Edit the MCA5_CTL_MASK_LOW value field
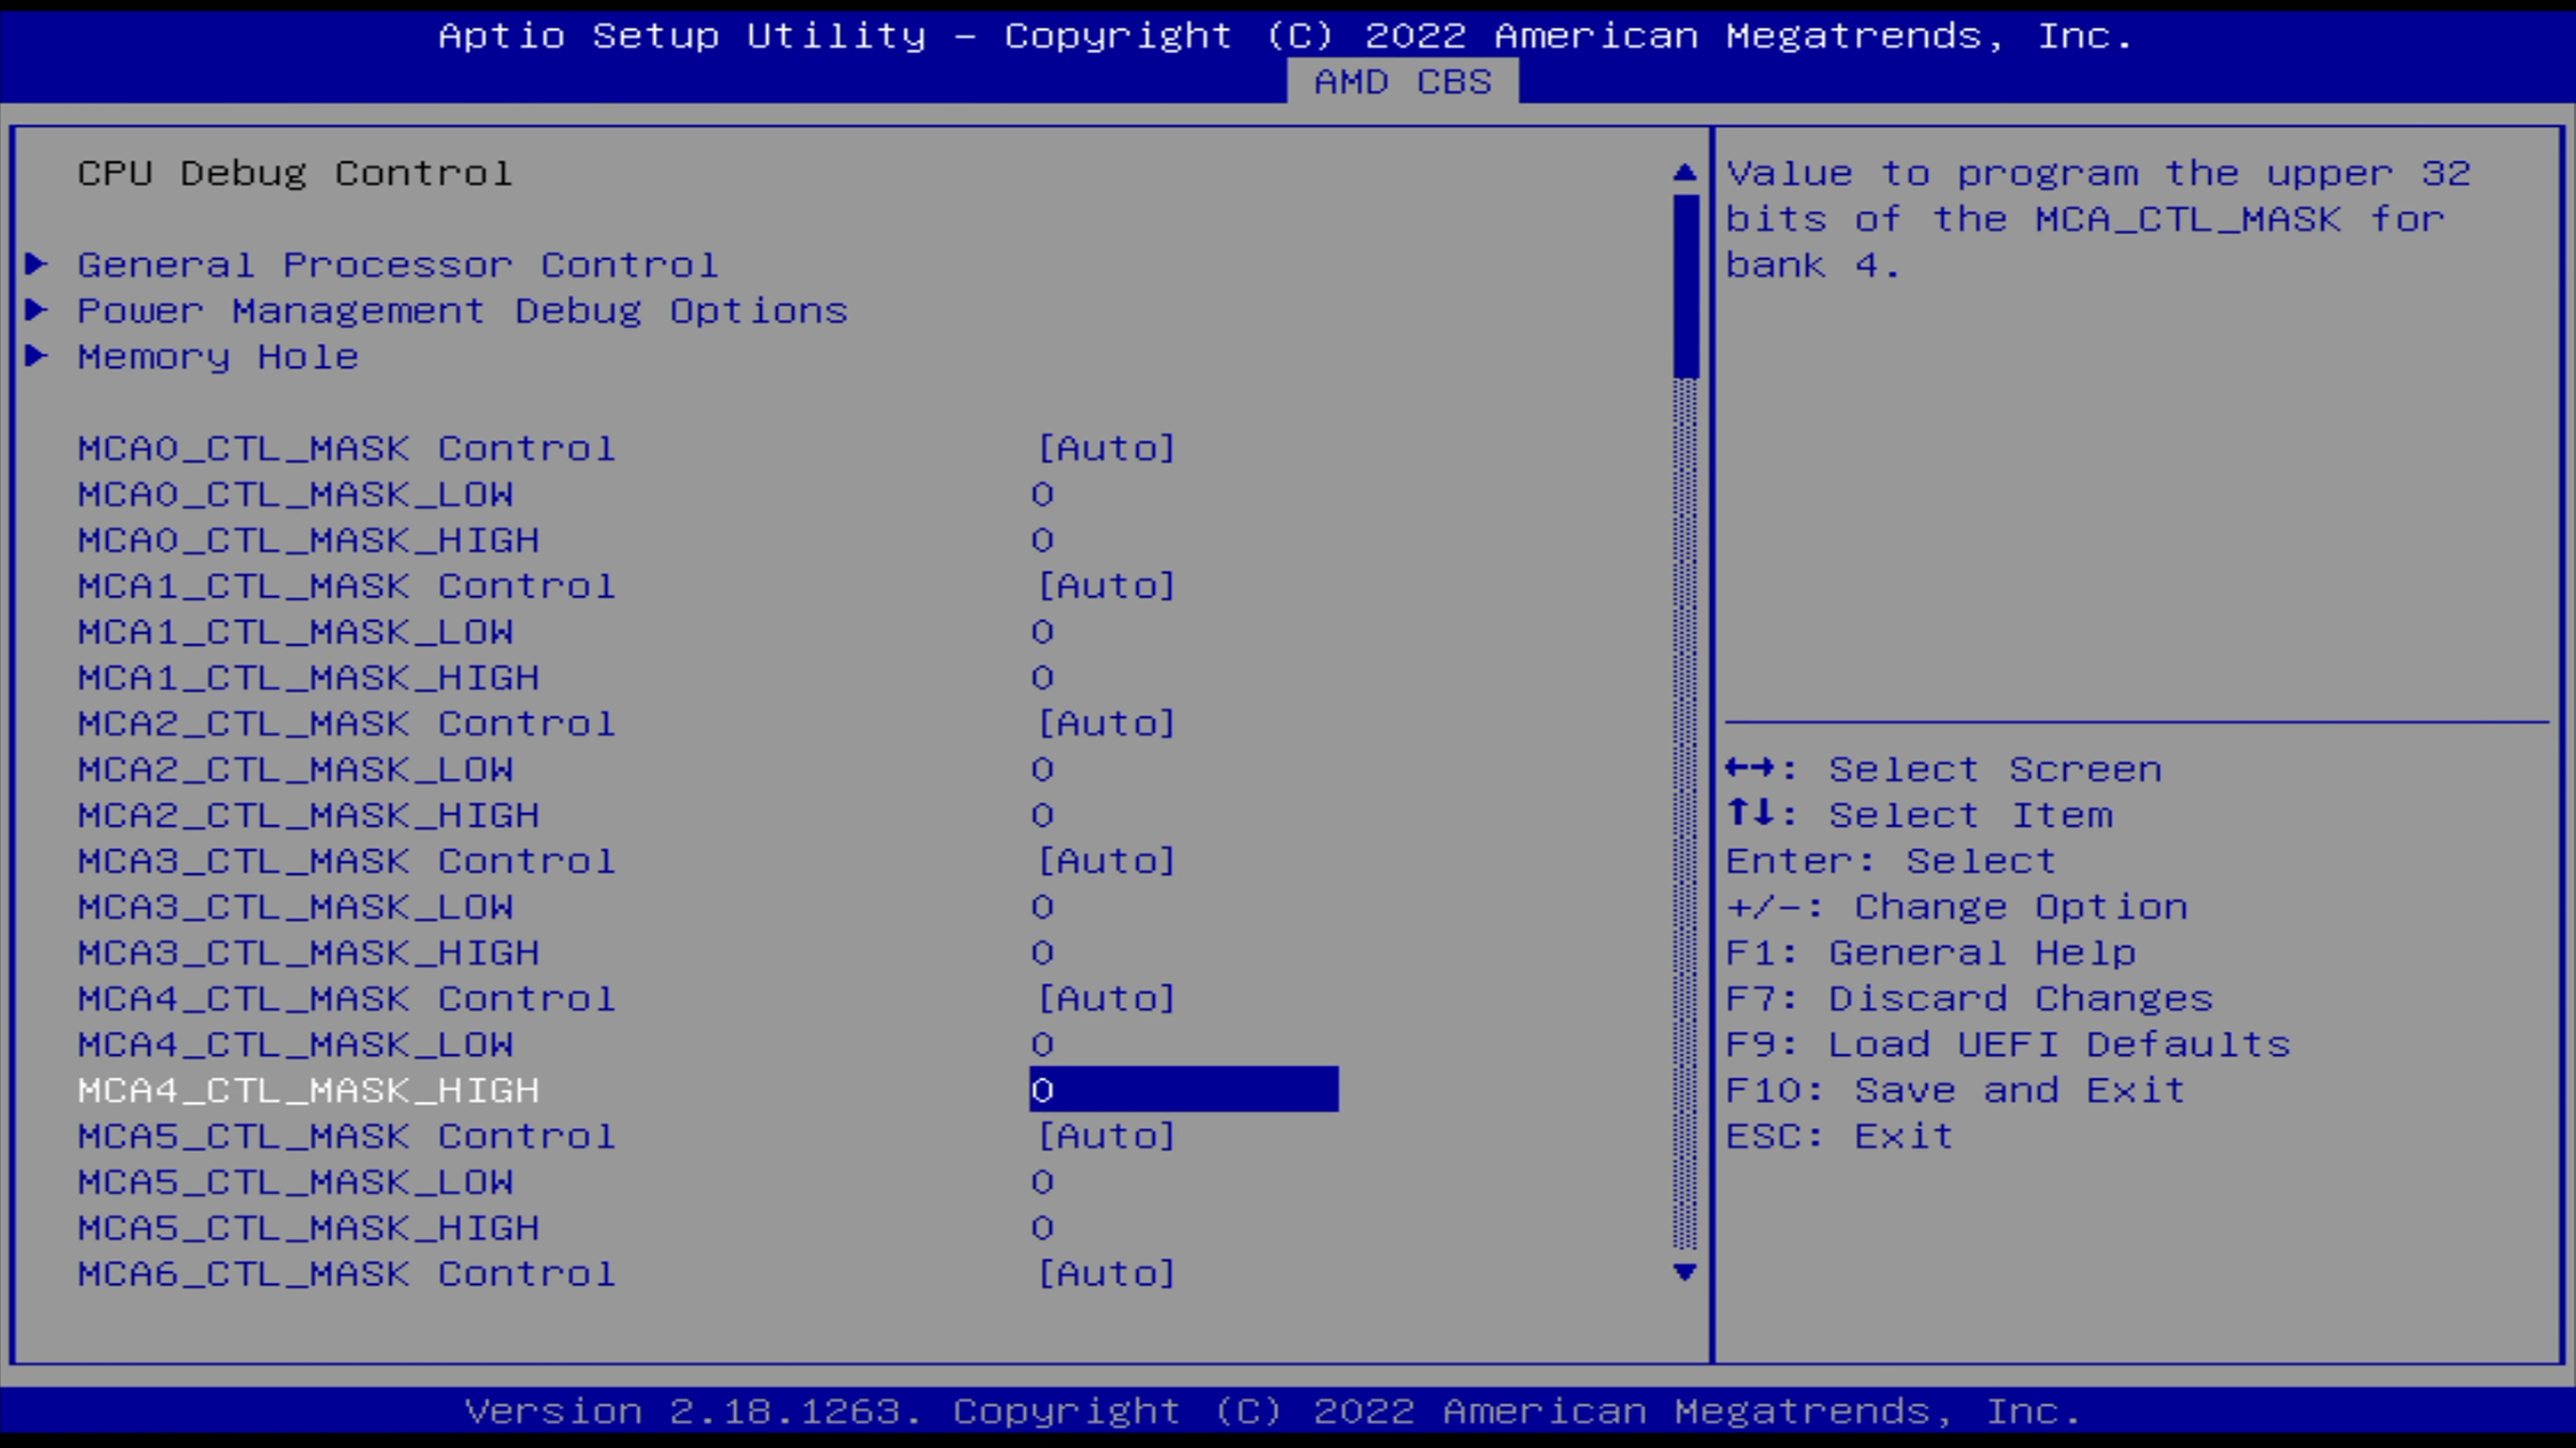The width and height of the screenshot is (2576, 1448). click(x=1042, y=1182)
